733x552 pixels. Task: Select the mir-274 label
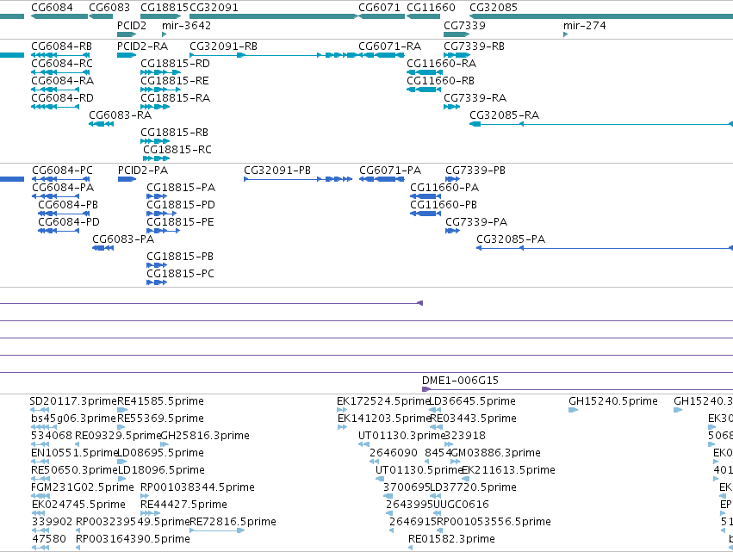pos(584,25)
